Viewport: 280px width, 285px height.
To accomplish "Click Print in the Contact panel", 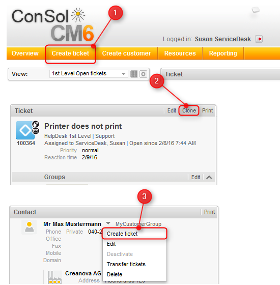I will 209,212.
